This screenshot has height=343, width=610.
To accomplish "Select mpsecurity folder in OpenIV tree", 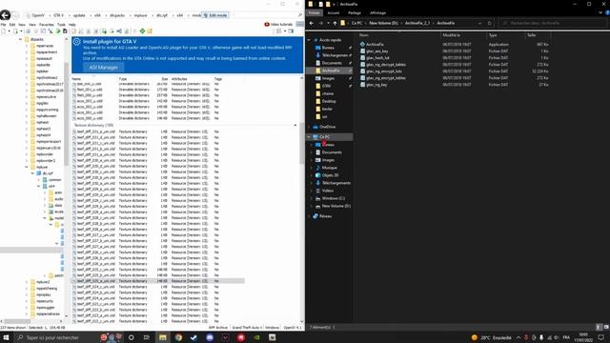I will coord(45,301).
